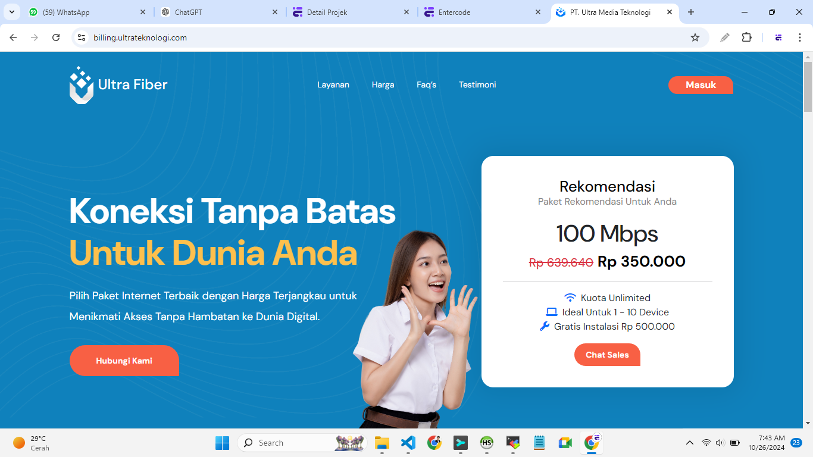Bookmark this page with star icon

click(695, 37)
